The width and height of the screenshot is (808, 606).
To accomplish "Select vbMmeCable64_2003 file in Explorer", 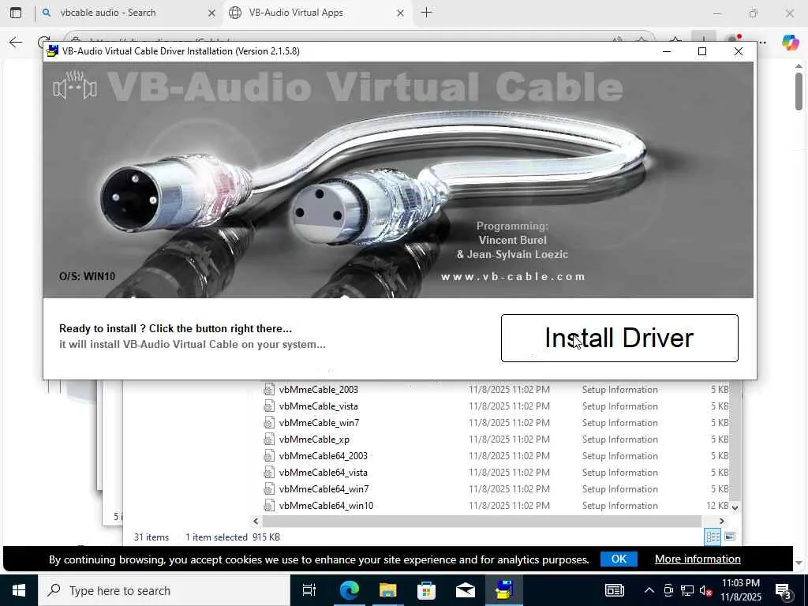I will (323, 455).
